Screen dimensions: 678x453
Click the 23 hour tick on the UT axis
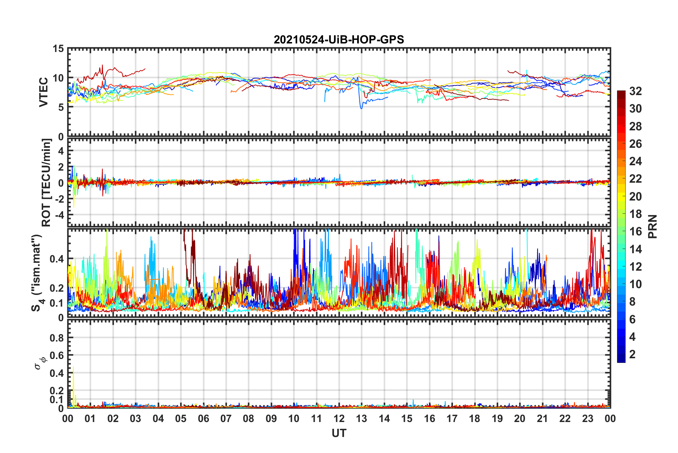587,418
